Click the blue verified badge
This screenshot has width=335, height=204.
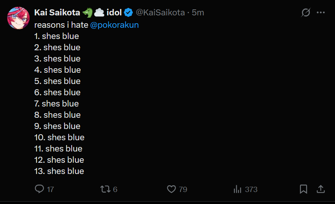128,13
